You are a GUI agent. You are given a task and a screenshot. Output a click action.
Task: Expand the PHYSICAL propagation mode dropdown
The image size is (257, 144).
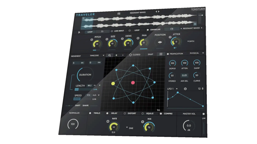point(203,53)
